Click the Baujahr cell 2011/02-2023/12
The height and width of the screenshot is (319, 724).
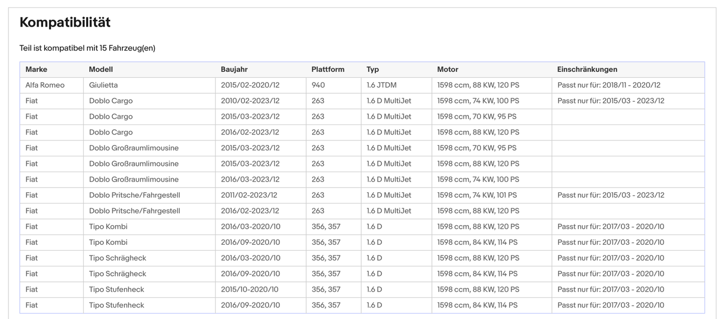(249, 195)
